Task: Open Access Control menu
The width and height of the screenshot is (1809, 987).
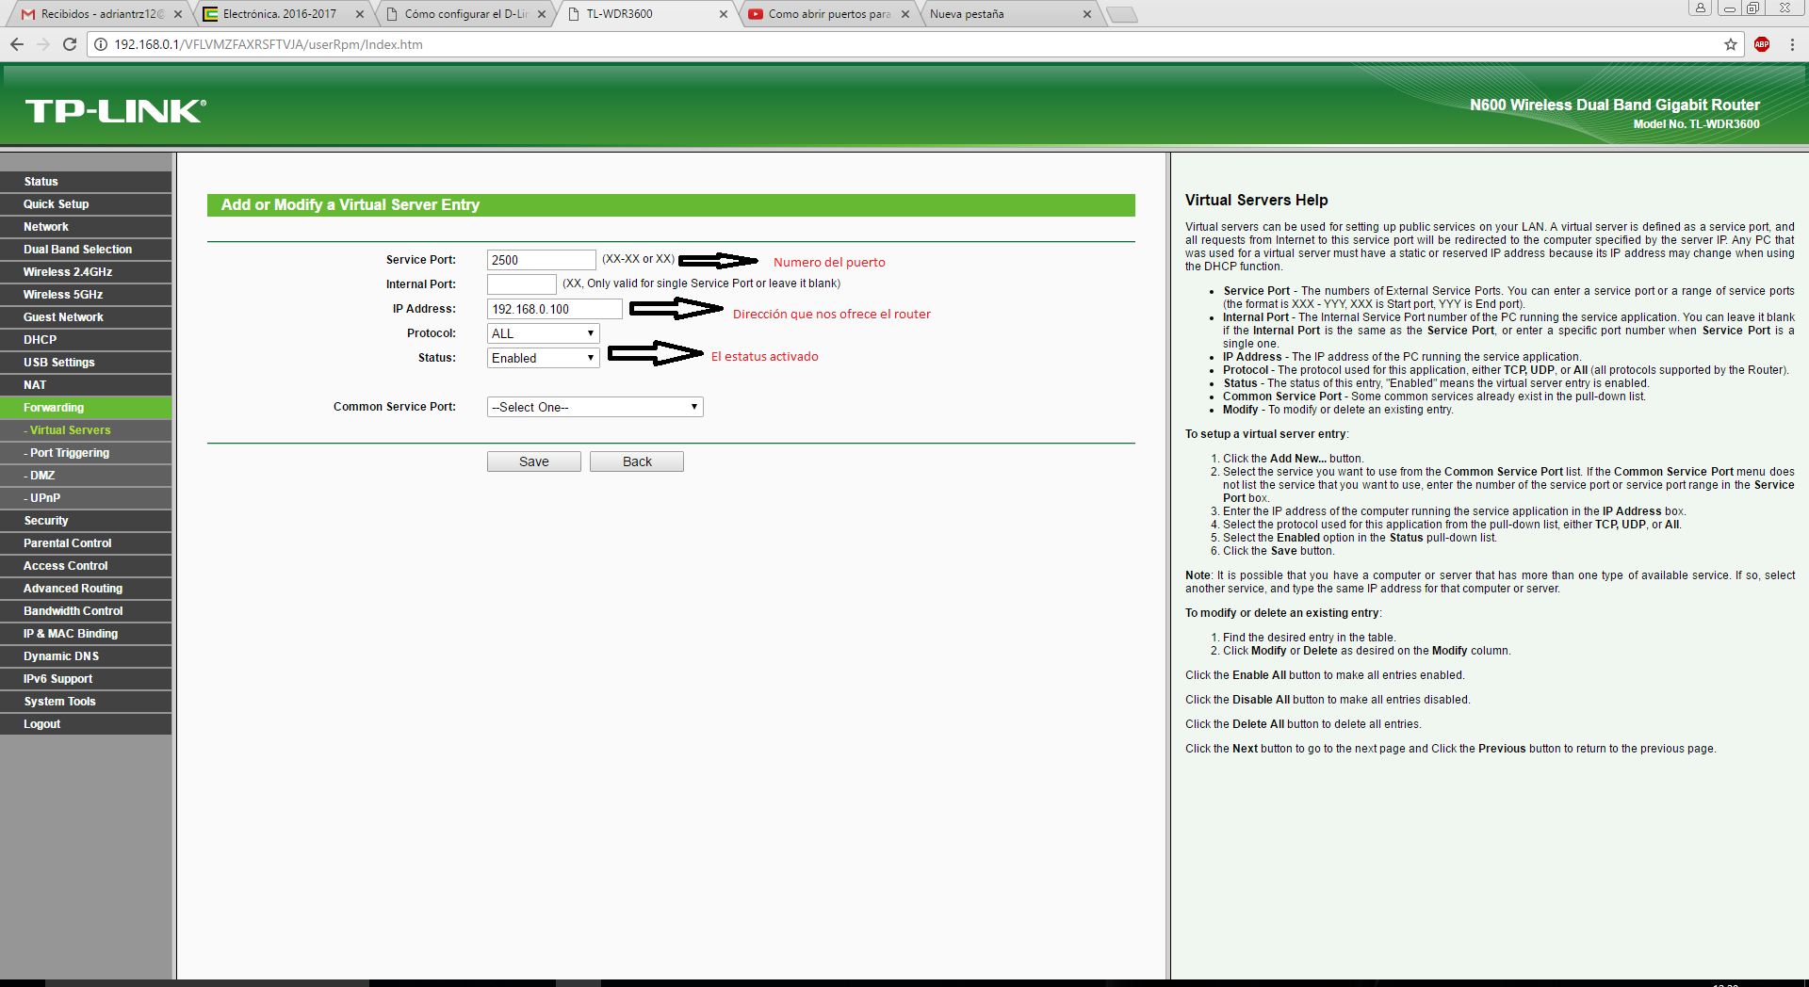Action: click(86, 566)
